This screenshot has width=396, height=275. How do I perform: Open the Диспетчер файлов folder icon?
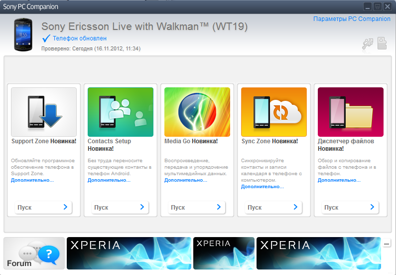coord(351,112)
